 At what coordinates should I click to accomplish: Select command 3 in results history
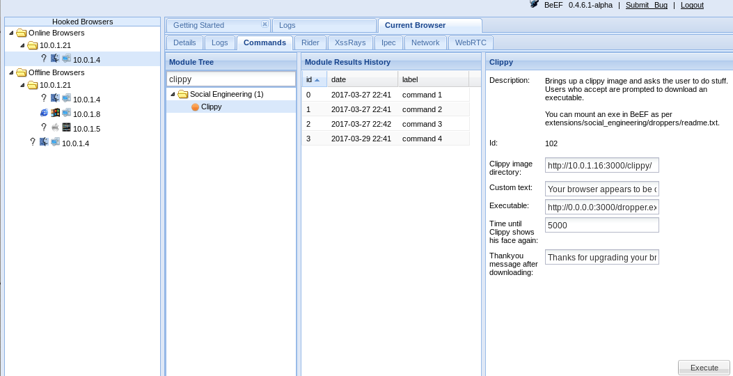(x=422, y=124)
